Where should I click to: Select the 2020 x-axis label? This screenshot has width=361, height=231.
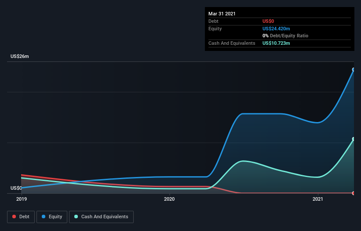169,199
